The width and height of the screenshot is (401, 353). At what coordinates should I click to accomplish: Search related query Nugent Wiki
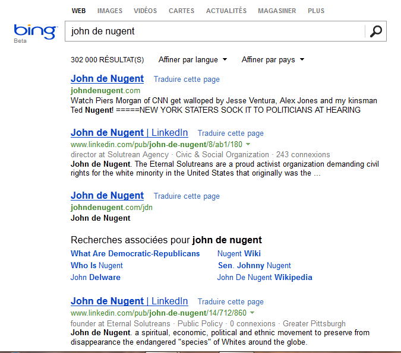point(239,253)
